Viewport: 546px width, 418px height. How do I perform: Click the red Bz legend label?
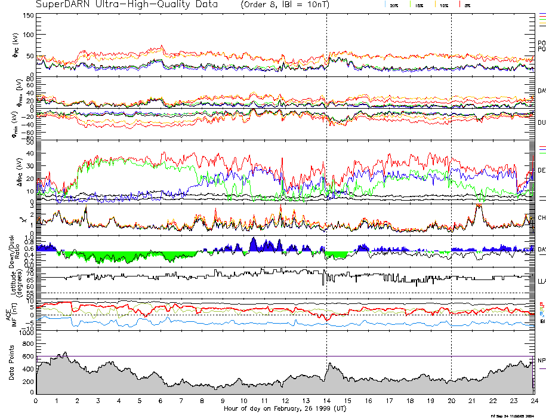[x=542, y=303]
